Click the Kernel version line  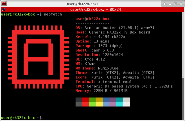(100, 37)
